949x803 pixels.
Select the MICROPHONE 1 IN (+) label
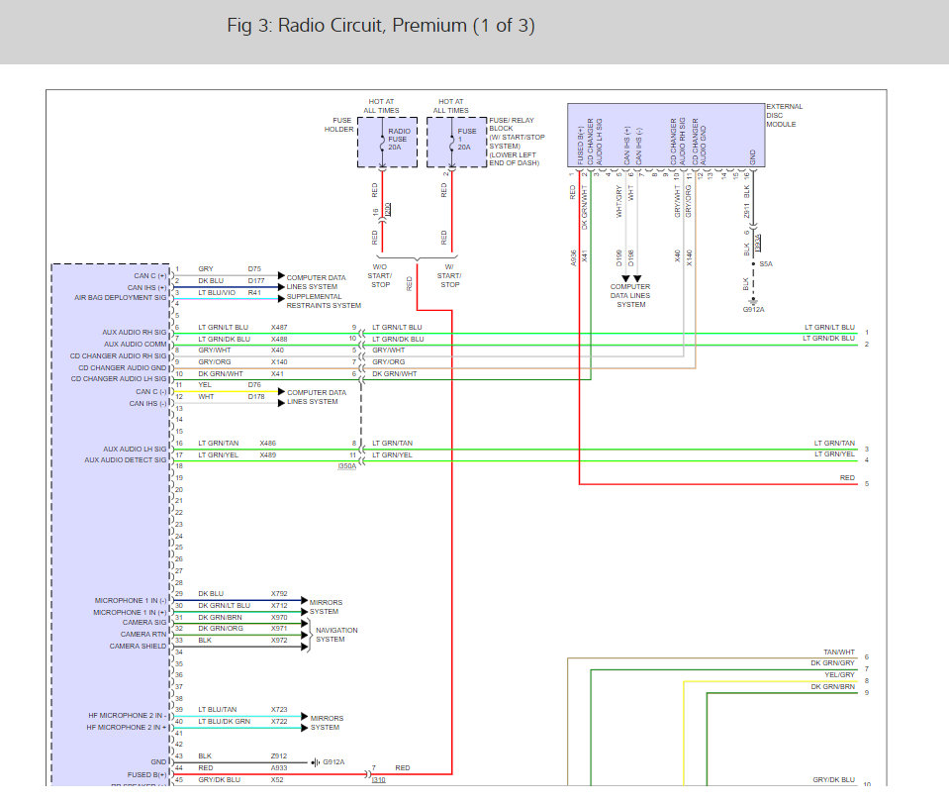pos(130,612)
